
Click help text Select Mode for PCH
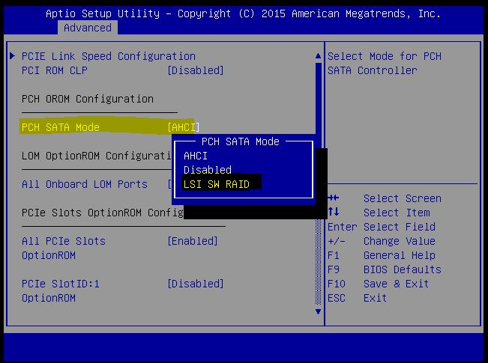(385, 56)
